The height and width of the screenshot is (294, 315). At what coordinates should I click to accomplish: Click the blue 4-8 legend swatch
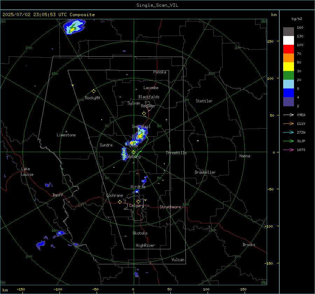(288, 93)
